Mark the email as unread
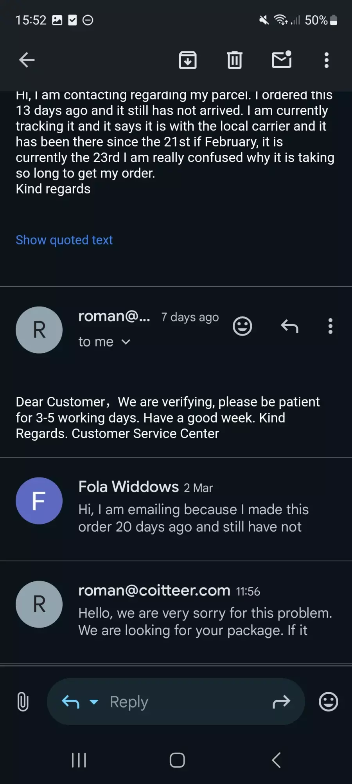The width and height of the screenshot is (352, 784). [282, 60]
